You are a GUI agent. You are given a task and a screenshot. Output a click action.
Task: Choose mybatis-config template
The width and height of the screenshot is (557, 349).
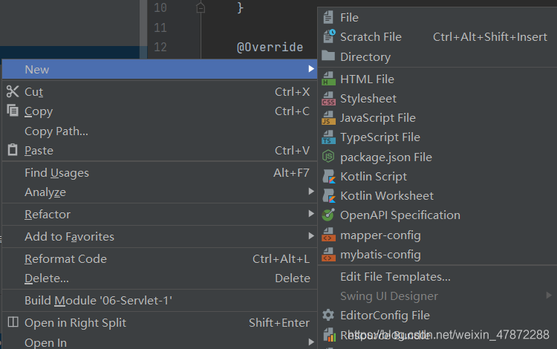coord(437,255)
